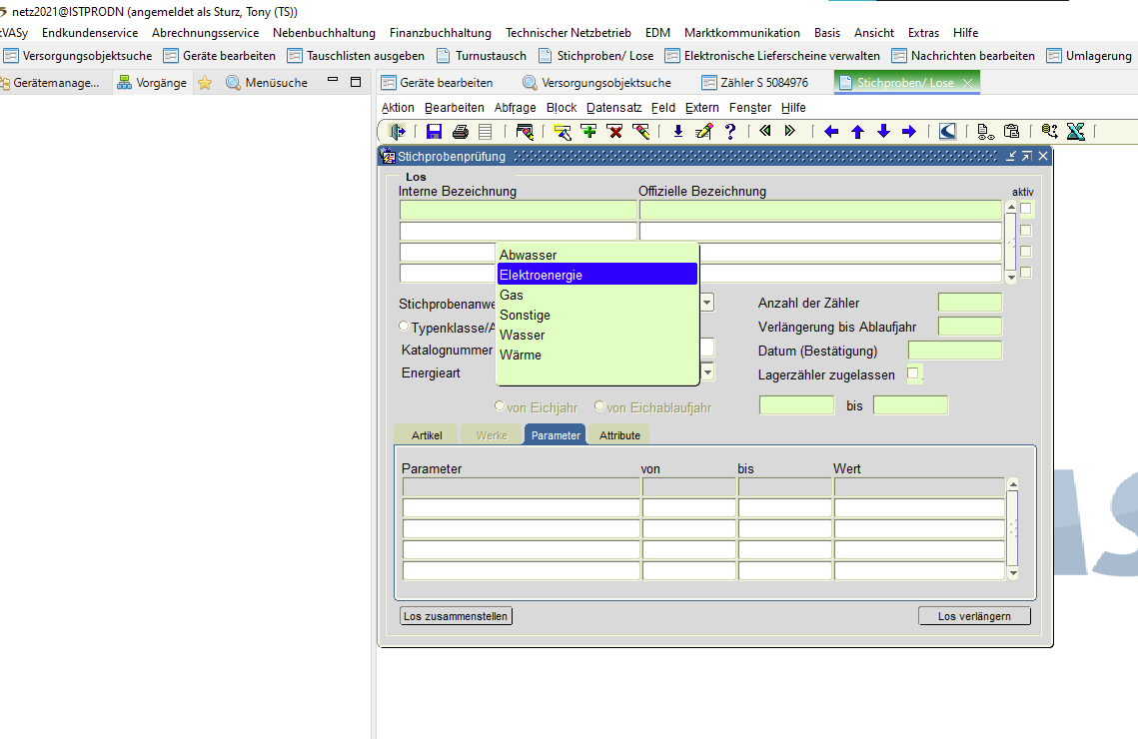Open help via the question mark icon
This screenshot has height=739, width=1138.
730,131
